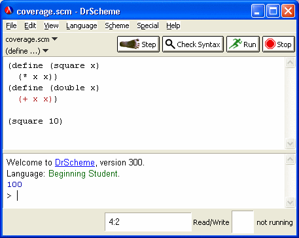Follow the DrScheme hyperlink in the welcome message

pyautogui.click(x=75, y=163)
